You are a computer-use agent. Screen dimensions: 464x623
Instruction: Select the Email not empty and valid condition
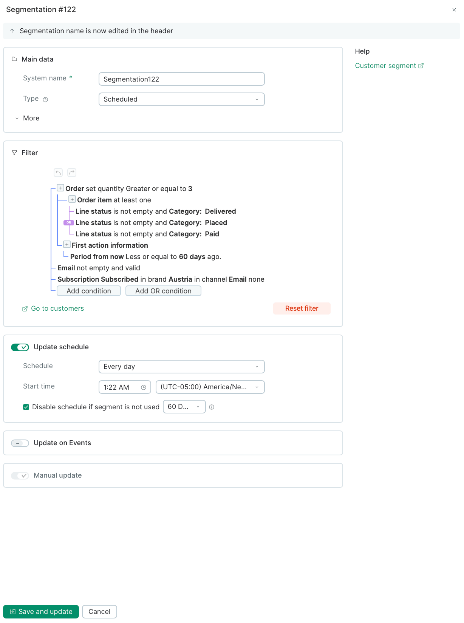coord(99,268)
